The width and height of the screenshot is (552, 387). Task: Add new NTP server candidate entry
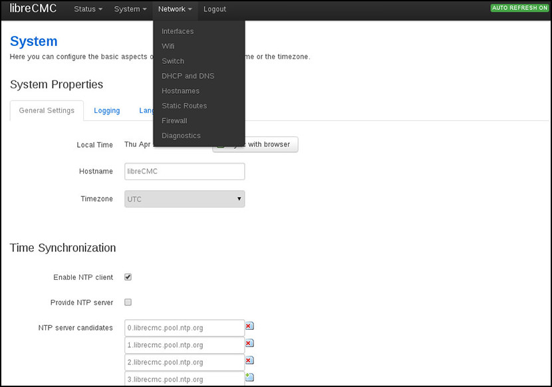click(x=249, y=377)
